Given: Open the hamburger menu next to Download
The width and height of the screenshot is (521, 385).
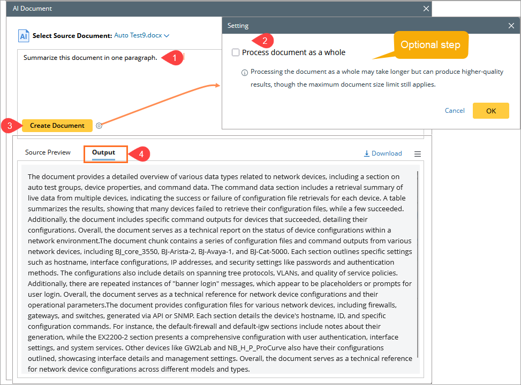Looking at the screenshot, I should point(418,153).
